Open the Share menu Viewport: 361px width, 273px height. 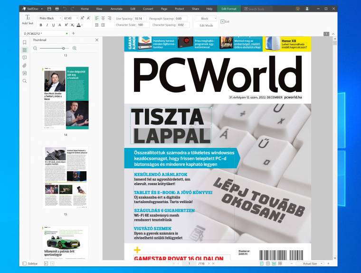tap(196, 9)
